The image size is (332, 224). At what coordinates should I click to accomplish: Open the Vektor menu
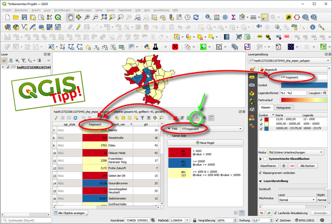click(99, 10)
